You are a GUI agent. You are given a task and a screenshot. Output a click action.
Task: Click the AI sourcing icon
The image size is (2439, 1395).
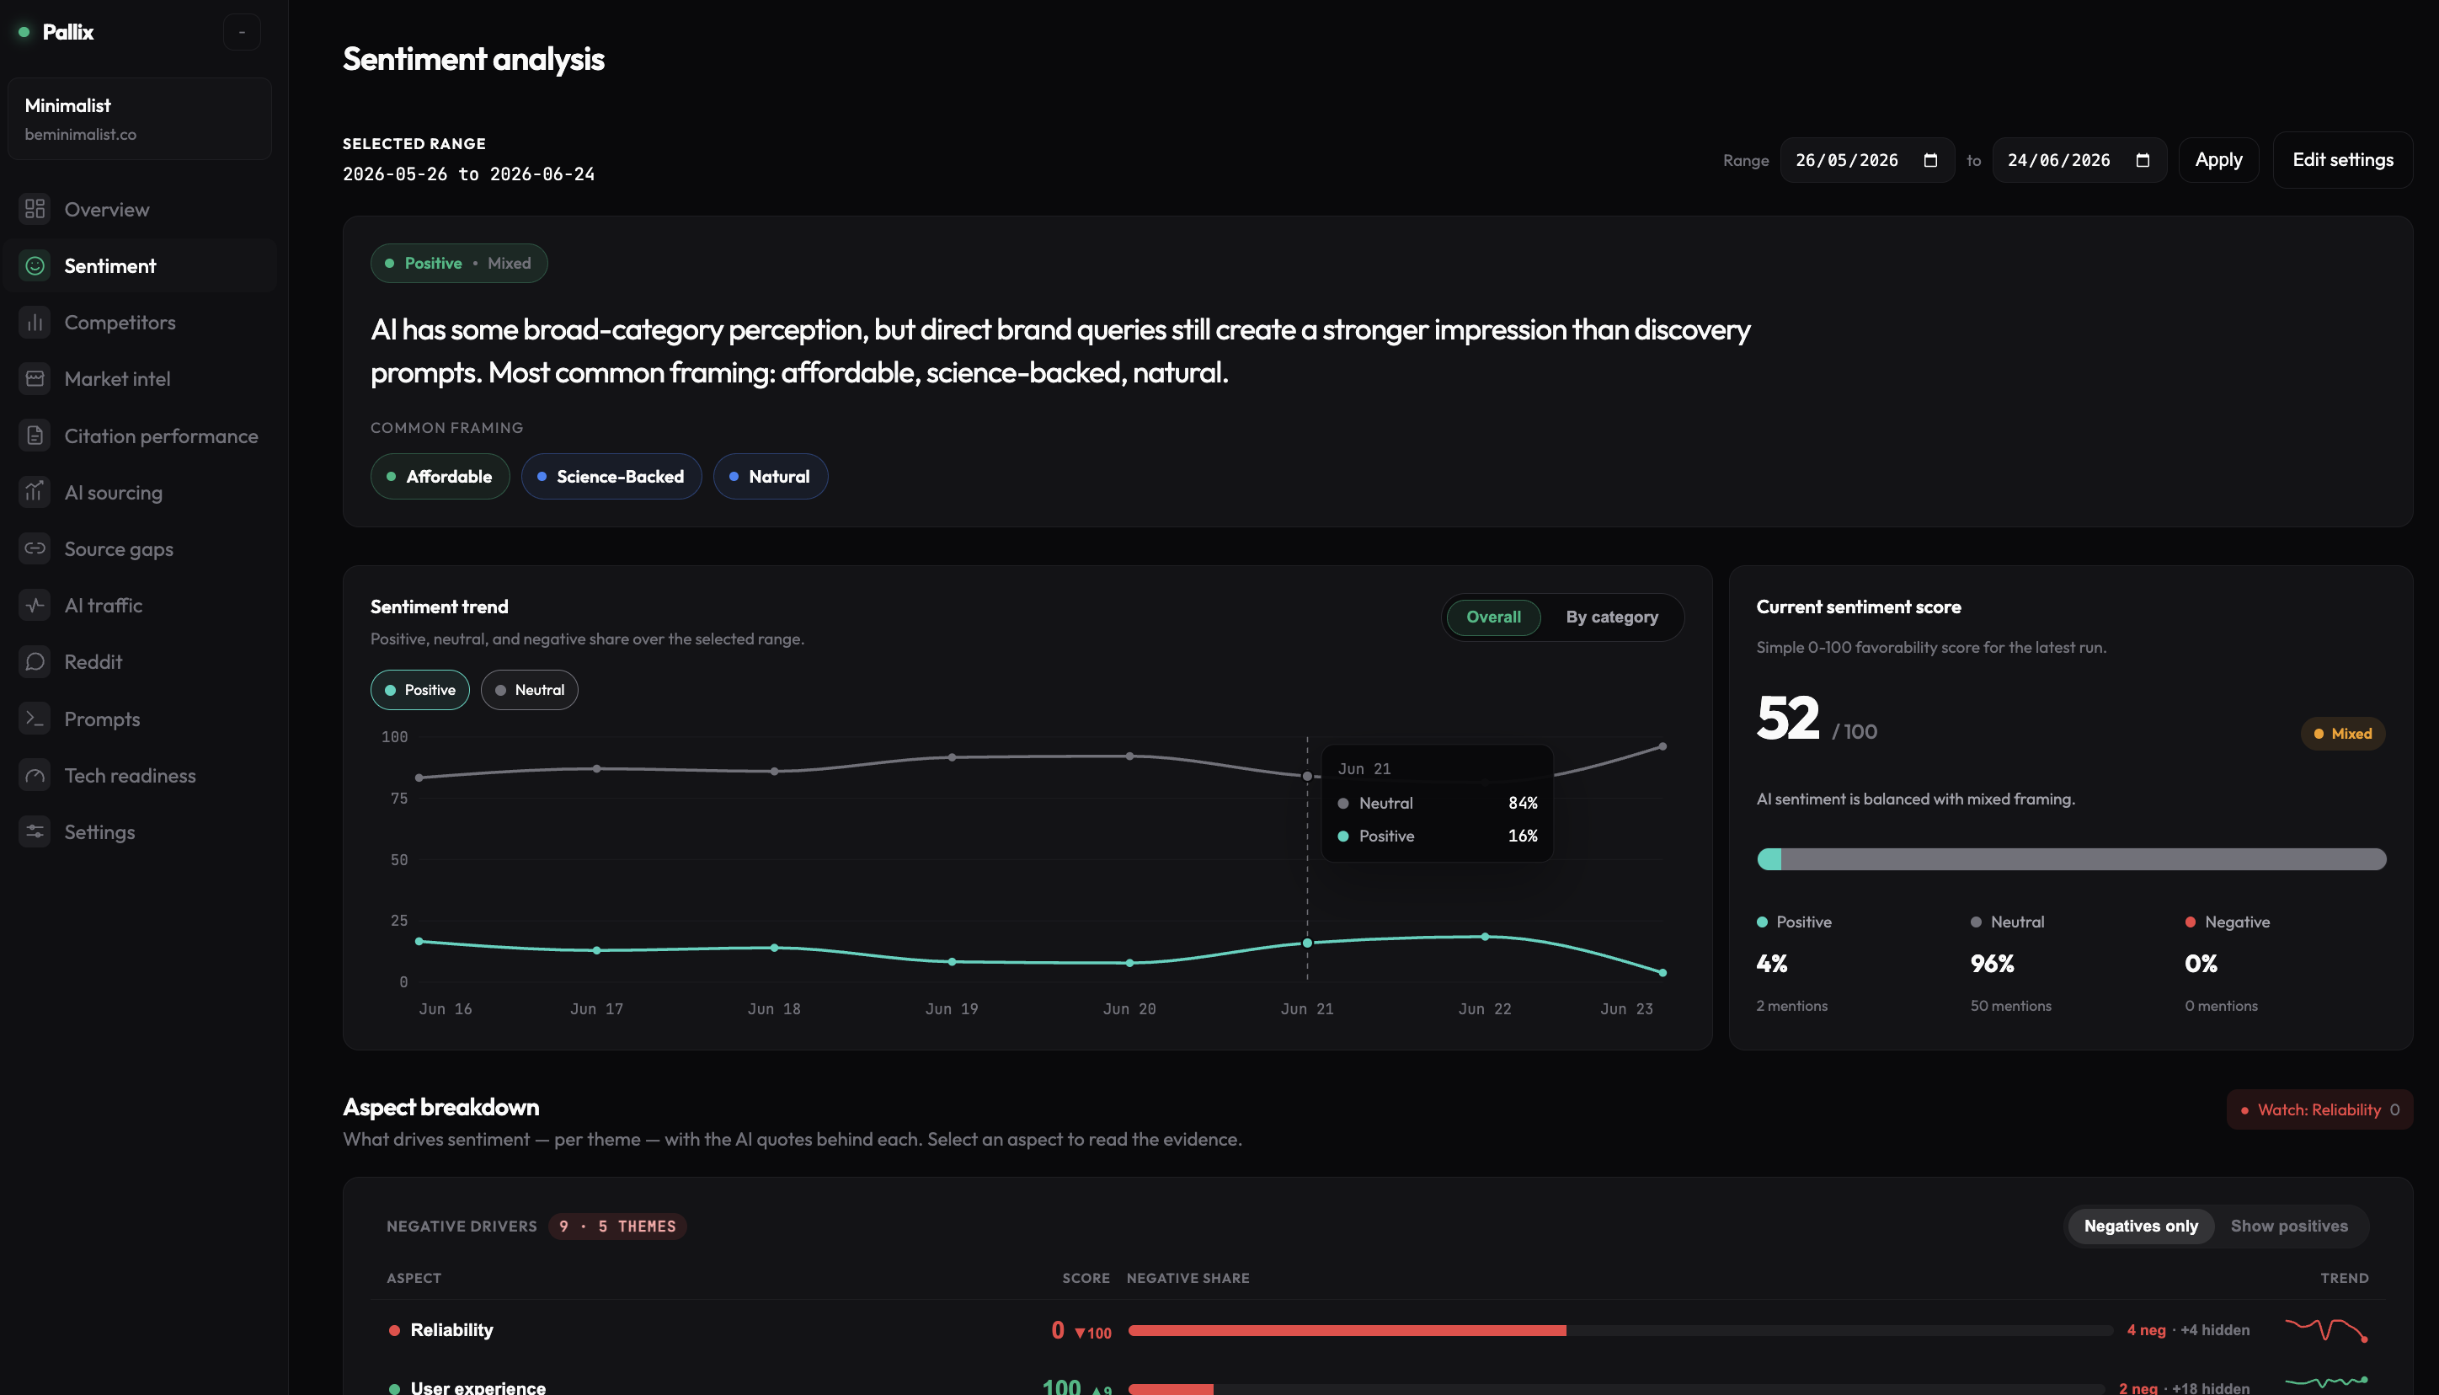(x=35, y=493)
